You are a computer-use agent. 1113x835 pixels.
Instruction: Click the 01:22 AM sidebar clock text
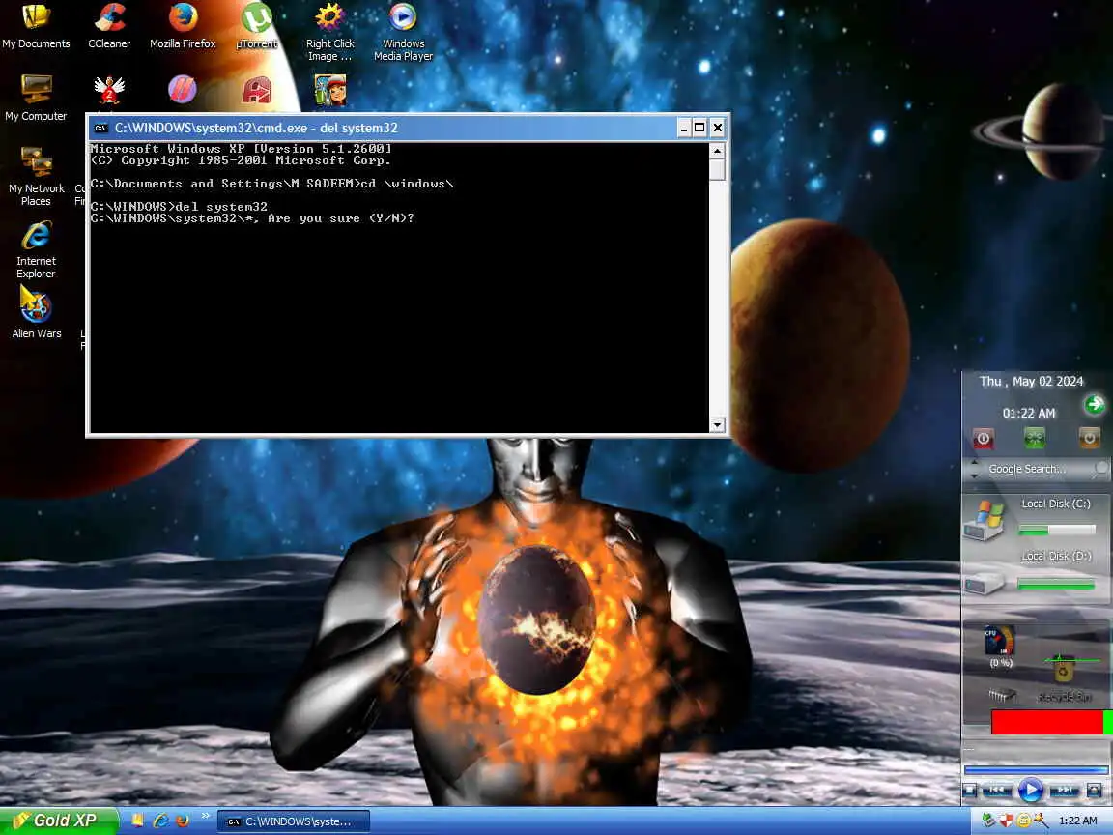point(1029,414)
